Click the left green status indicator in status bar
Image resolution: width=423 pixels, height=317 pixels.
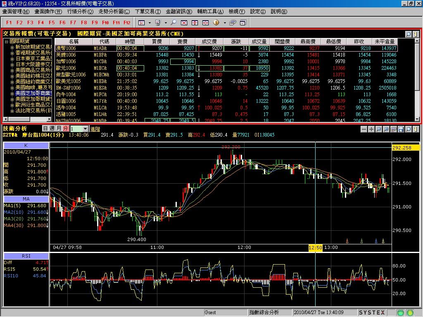pos(401,313)
